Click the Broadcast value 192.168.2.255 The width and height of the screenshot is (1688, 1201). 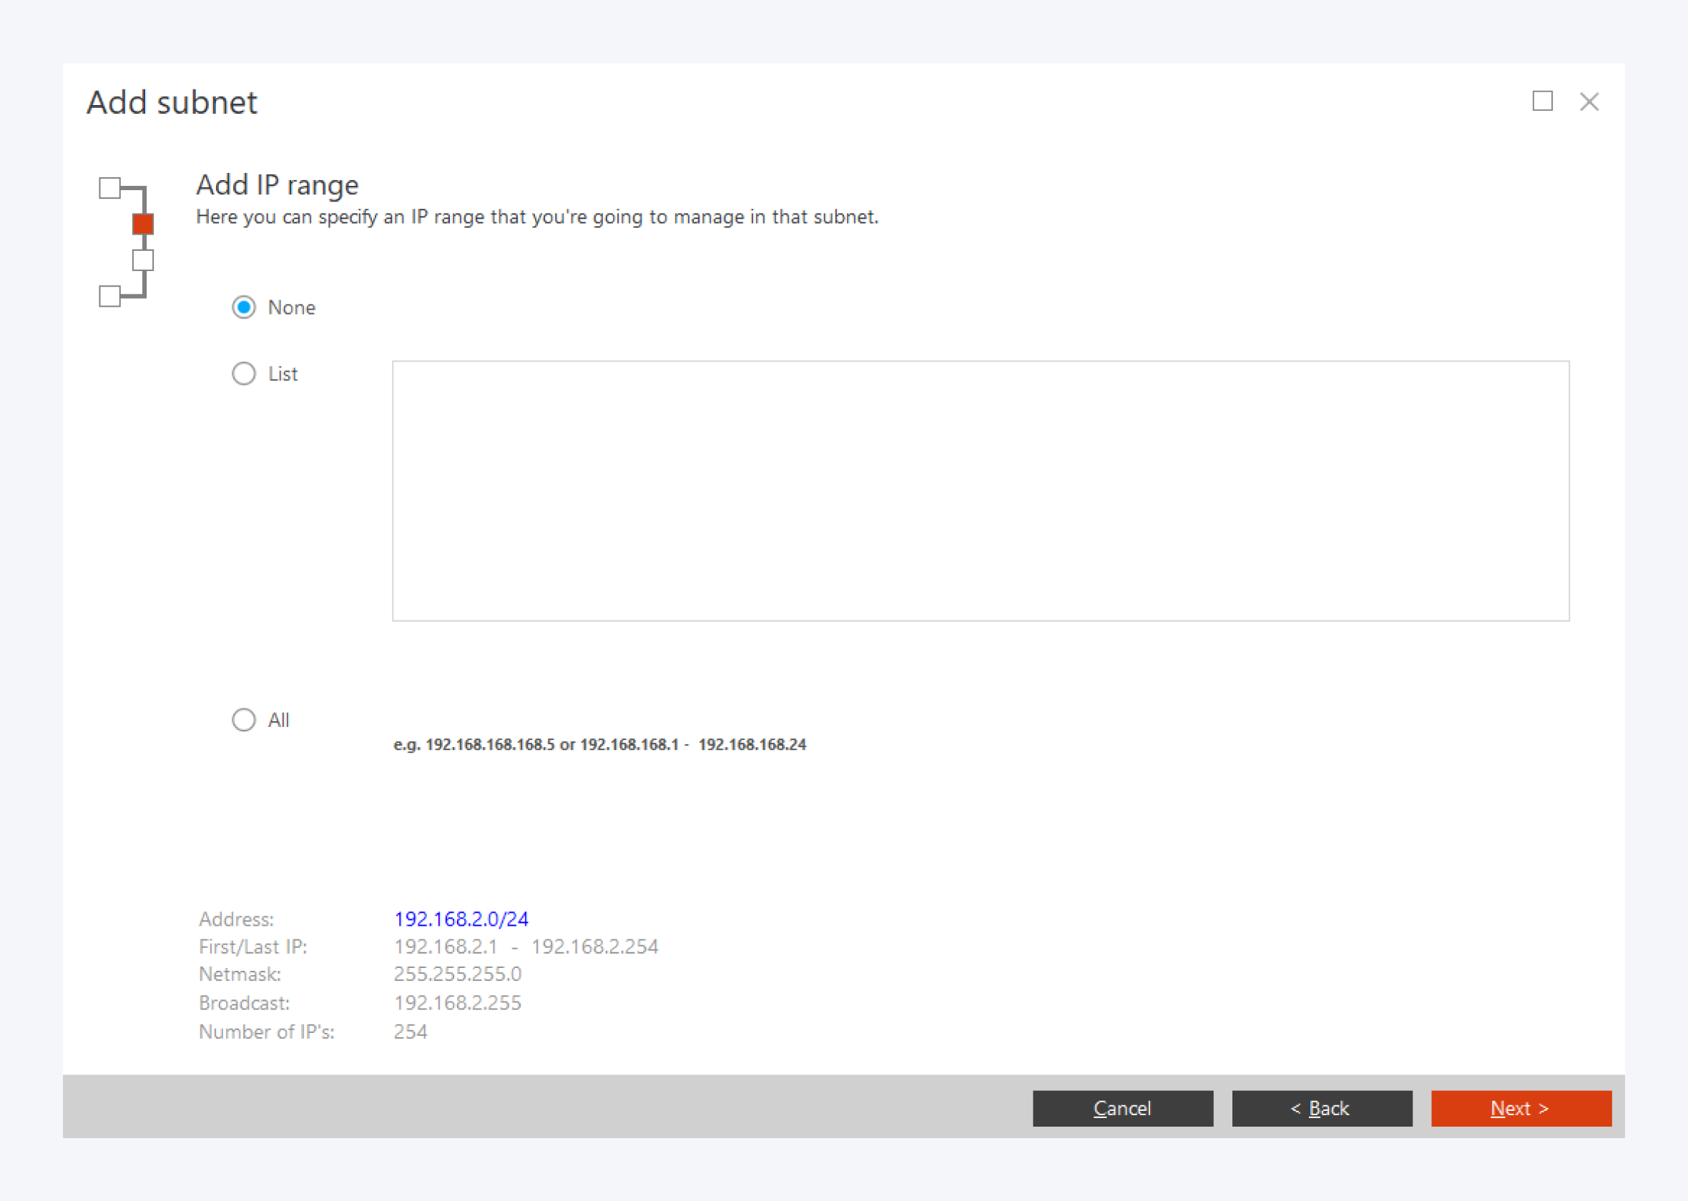tap(457, 1003)
